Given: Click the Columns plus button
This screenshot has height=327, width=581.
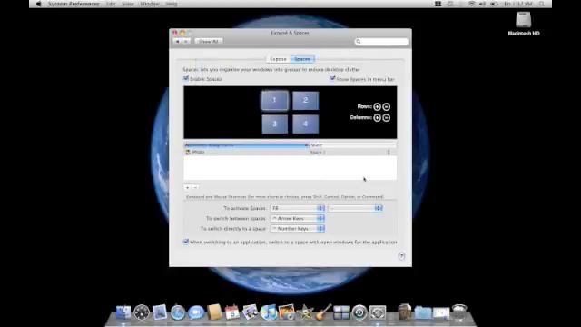Looking at the screenshot, I should click(x=377, y=117).
